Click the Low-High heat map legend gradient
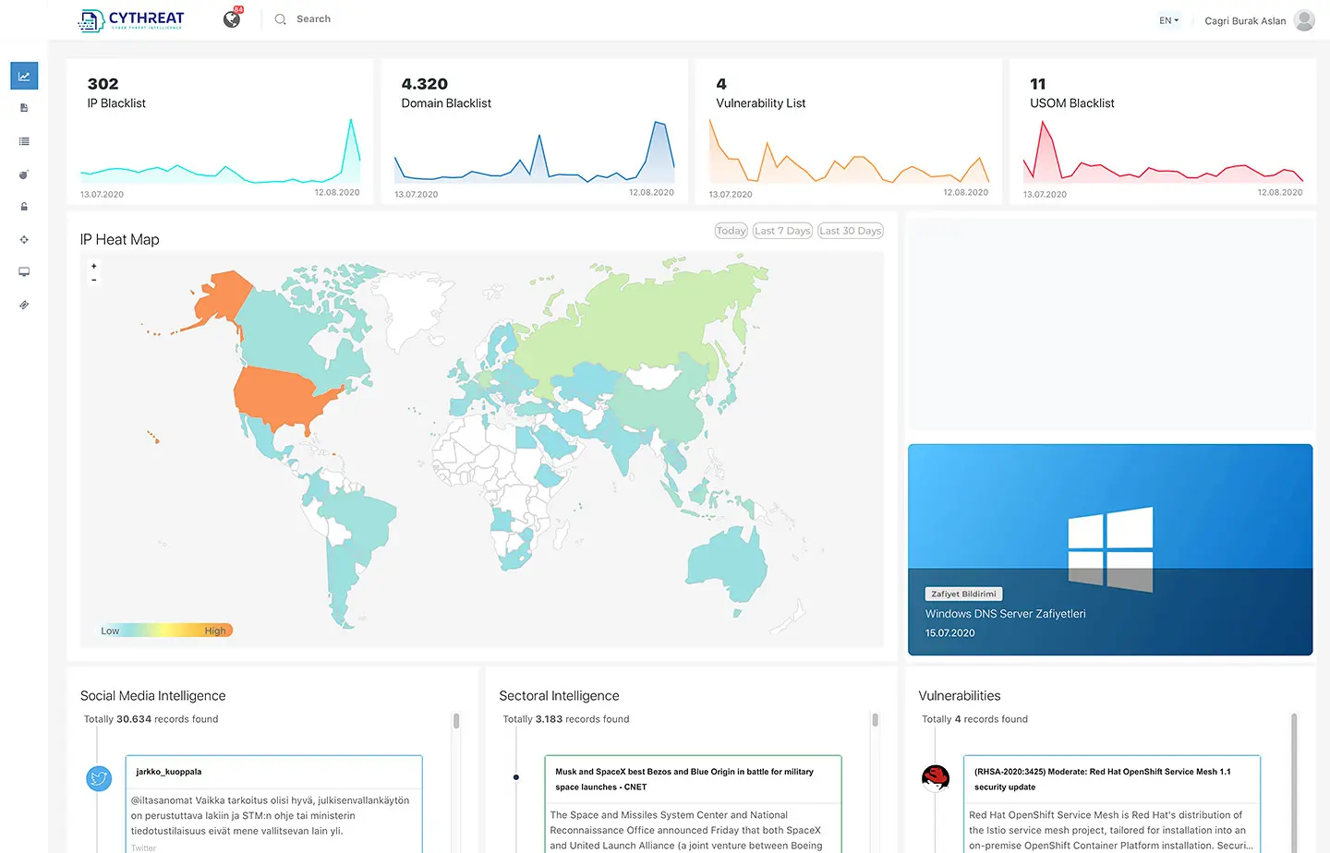The width and height of the screenshot is (1330, 853). [166, 631]
